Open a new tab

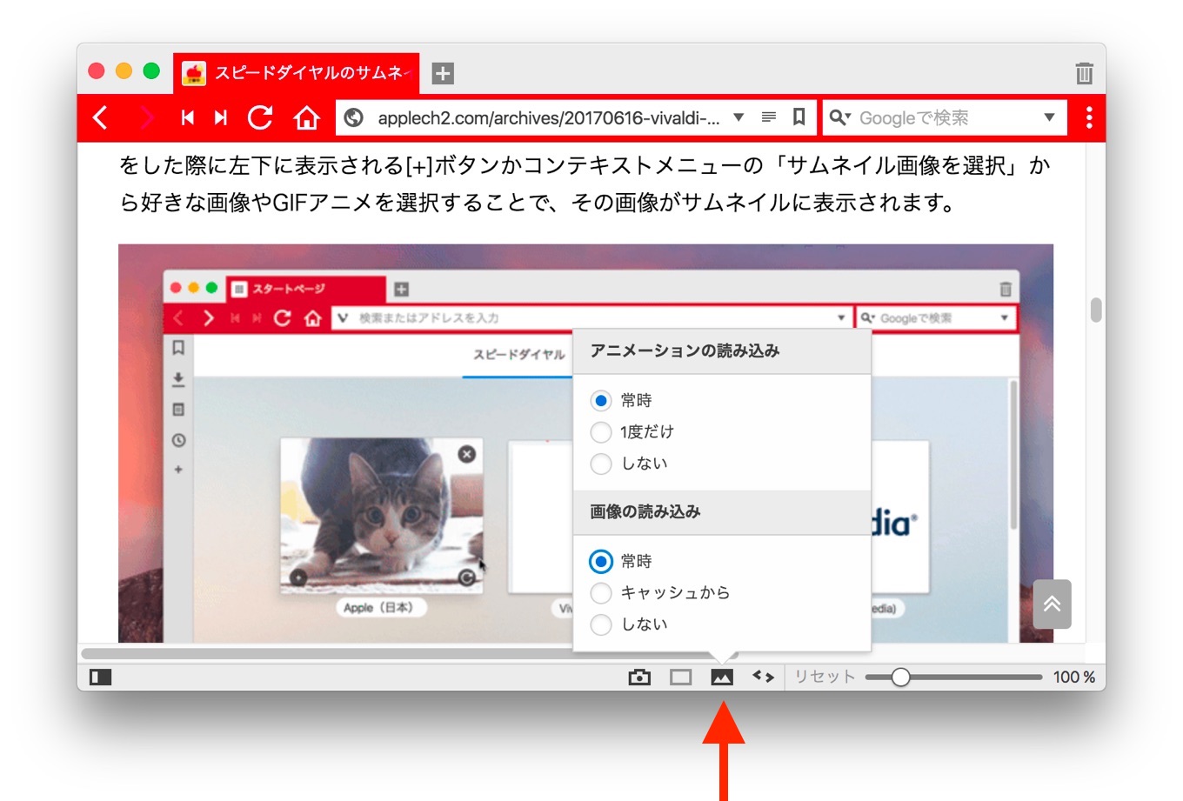(442, 74)
